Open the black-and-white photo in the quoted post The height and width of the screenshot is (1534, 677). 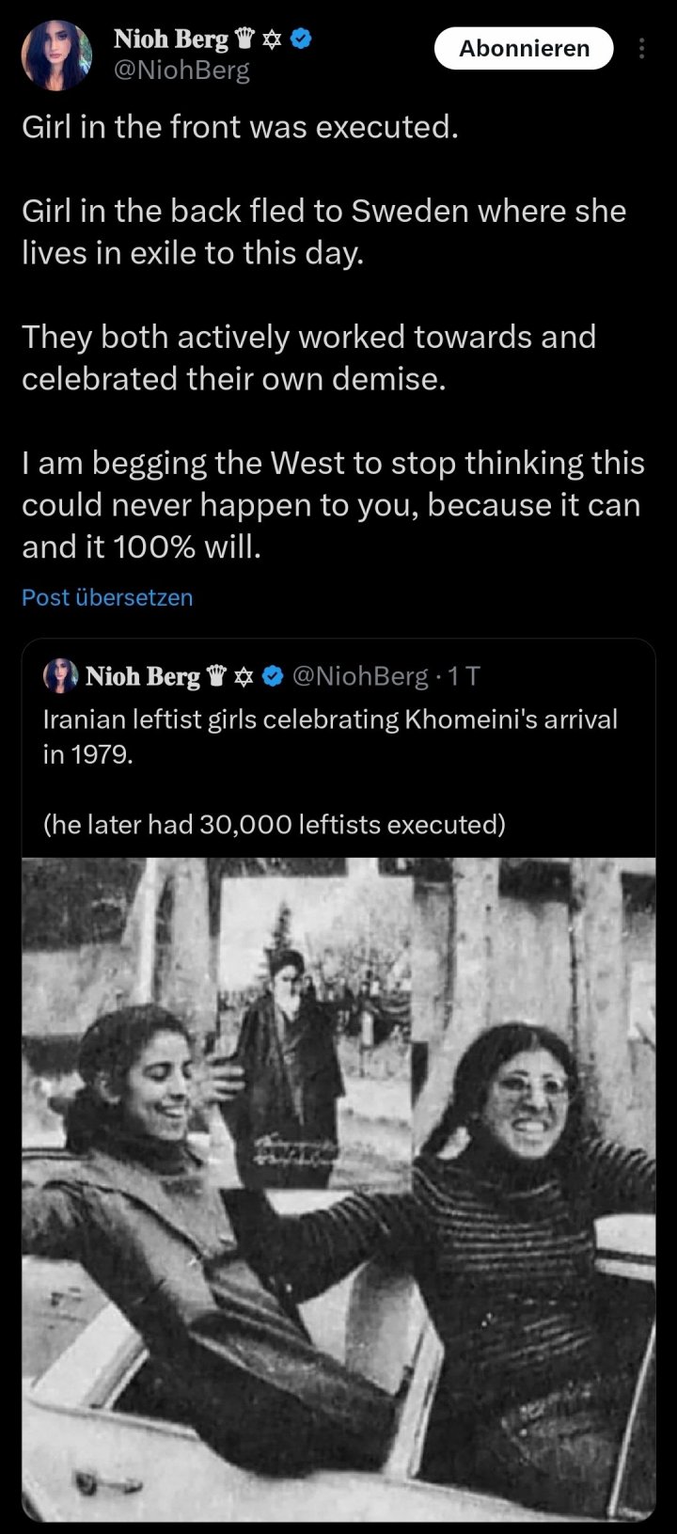coord(338,1185)
